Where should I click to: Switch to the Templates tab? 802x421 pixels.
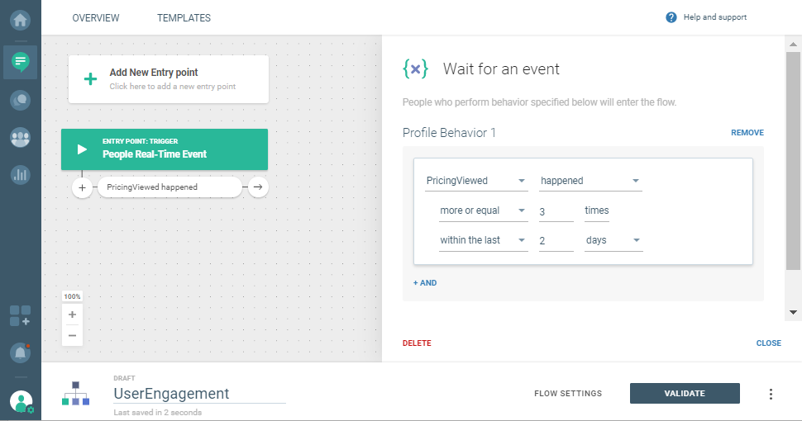click(184, 17)
